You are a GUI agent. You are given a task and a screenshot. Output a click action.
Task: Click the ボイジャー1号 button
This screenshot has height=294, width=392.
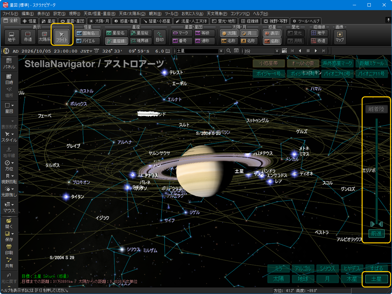(x=269, y=74)
